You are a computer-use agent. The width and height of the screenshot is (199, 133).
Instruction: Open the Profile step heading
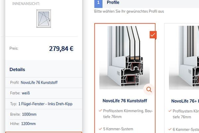coord(113,2)
